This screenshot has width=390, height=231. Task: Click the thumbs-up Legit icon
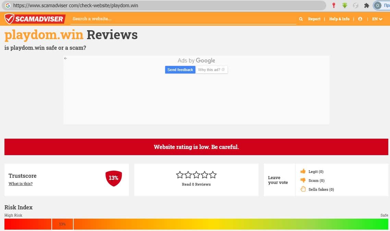(x=303, y=171)
